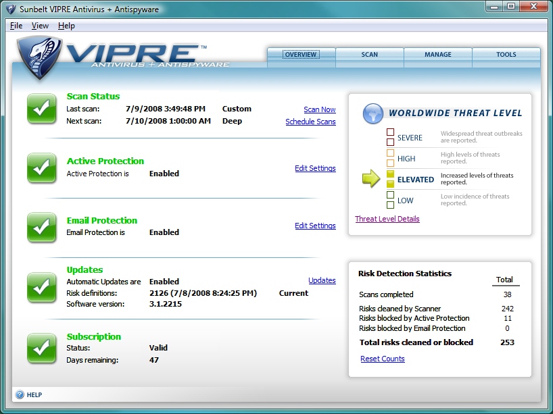Image resolution: width=553 pixels, height=414 pixels.
Task: Click subscription status Valid
Action: click(x=158, y=348)
